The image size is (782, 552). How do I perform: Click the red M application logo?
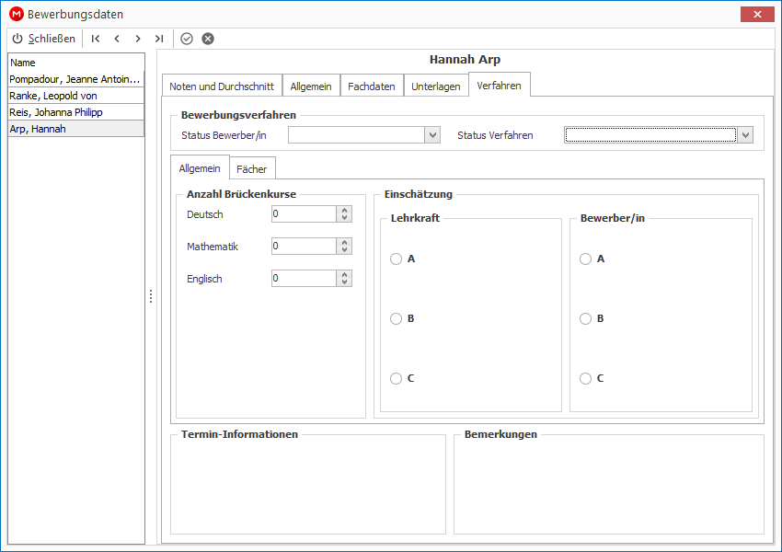(x=17, y=14)
